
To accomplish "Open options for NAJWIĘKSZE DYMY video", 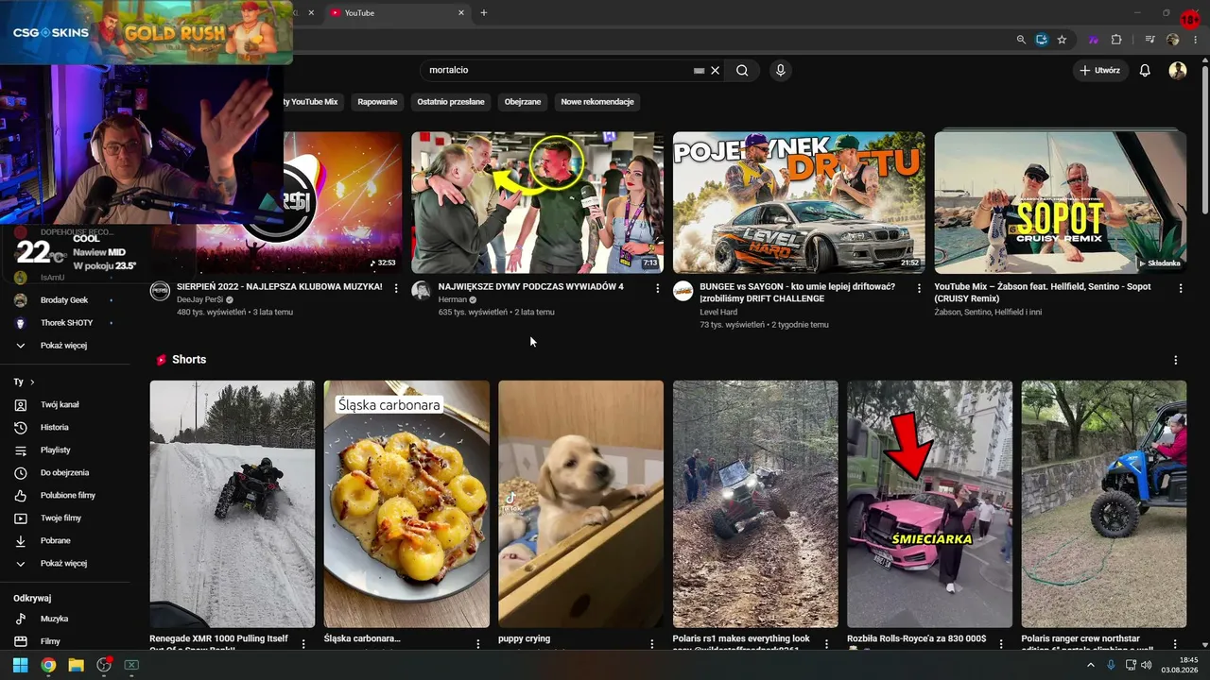I will click(658, 288).
